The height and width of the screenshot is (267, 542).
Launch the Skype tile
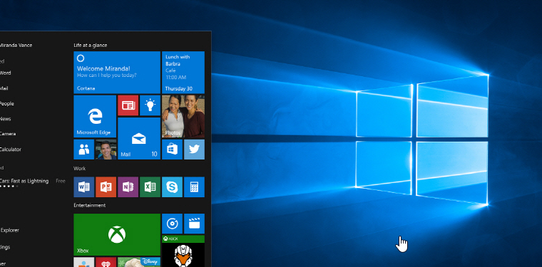coord(172,187)
